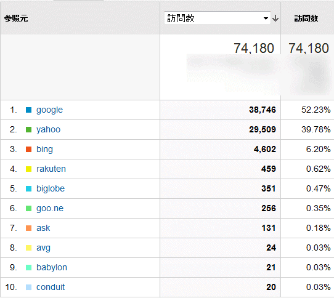334x298 pixels.
Task: Click the light blue swatch next to conduit
Action: (x=28, y=287)
